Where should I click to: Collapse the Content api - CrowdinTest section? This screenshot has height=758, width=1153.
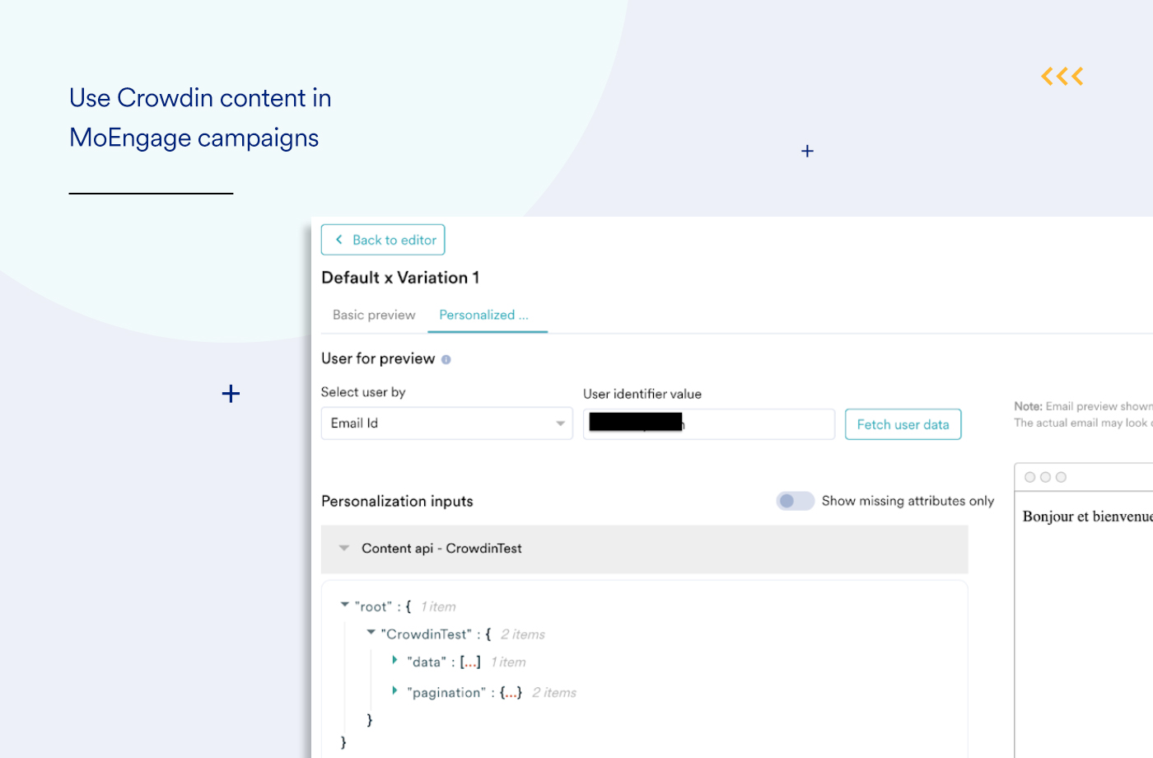[x=344, y=548]
